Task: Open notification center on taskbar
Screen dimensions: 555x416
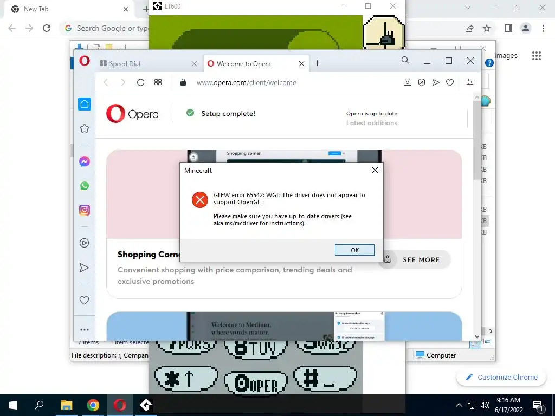Action: click(538, 405)
